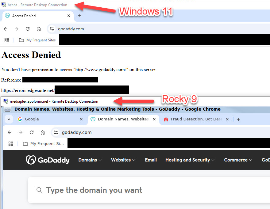The image size is (270, 209).
Task: Reload the Access Denied page
Action: pyautogui.click(x=28, y=29)
